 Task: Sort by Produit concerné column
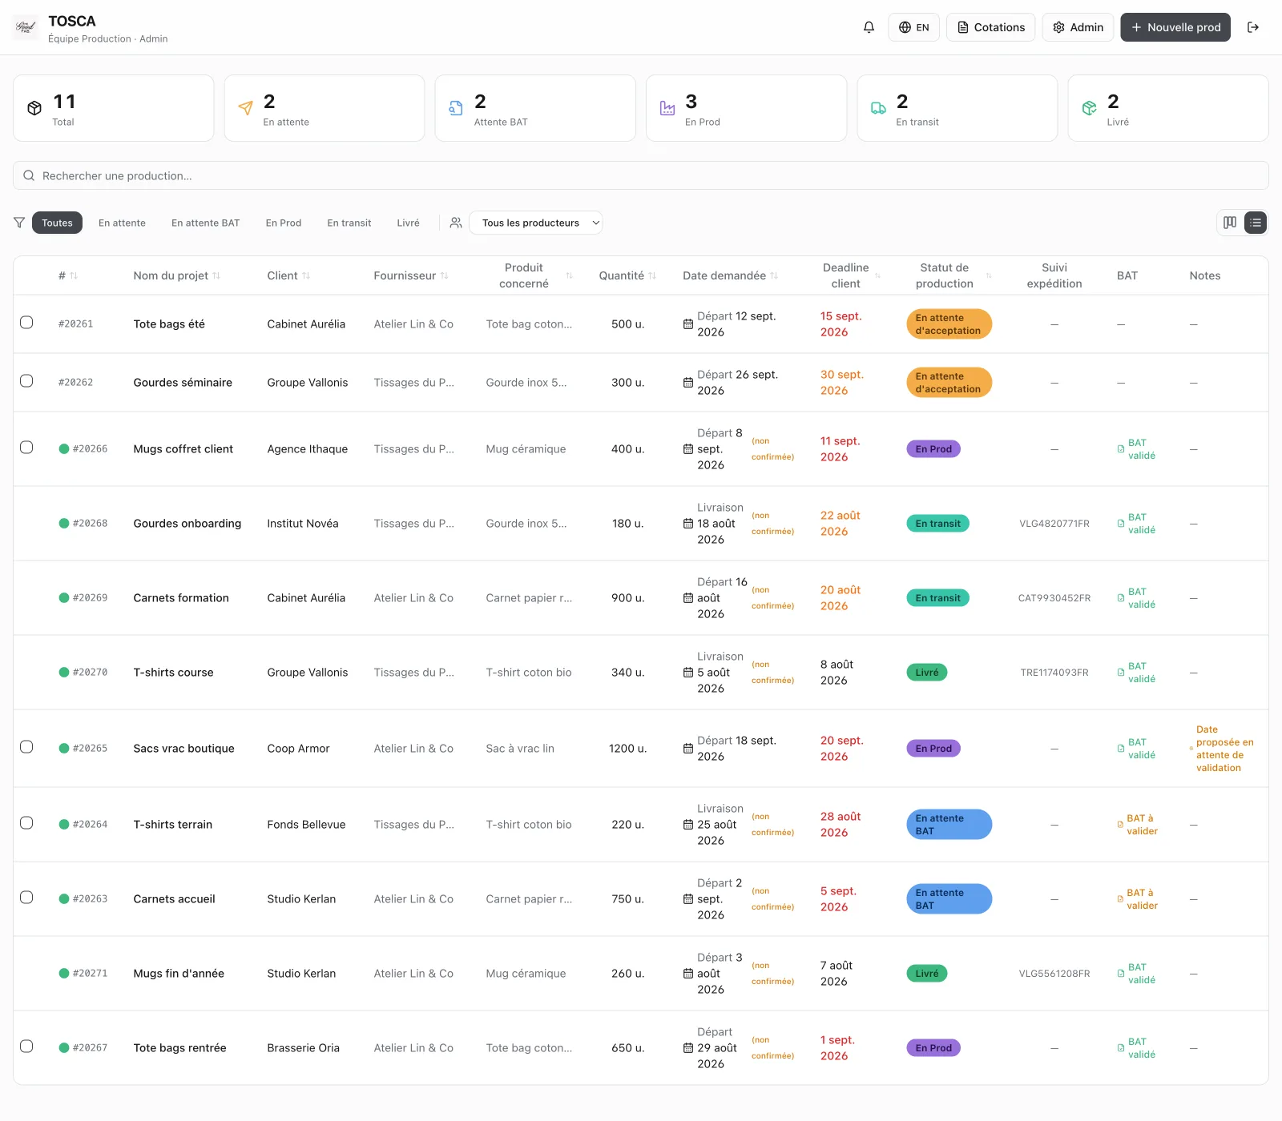click(530, 275)
